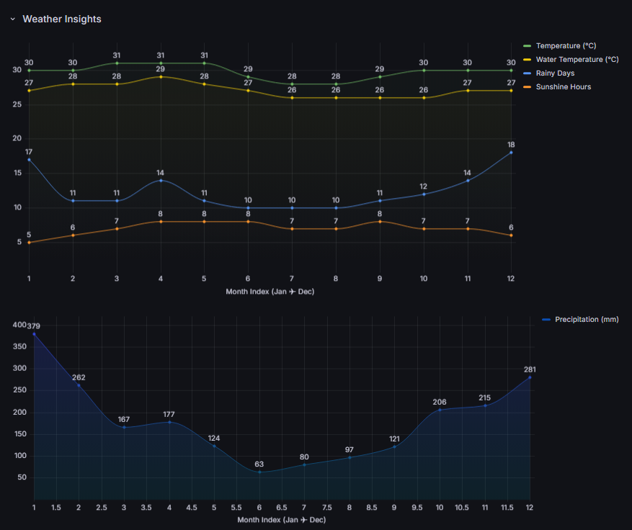Open green Temperature series color swatch

click(527, 46)
